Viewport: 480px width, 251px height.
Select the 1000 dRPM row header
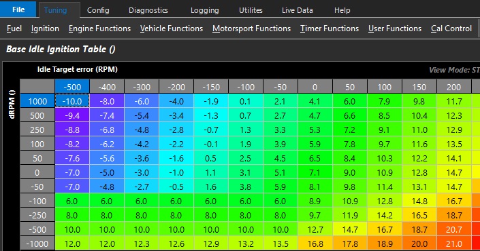click(x=37, y=101)
